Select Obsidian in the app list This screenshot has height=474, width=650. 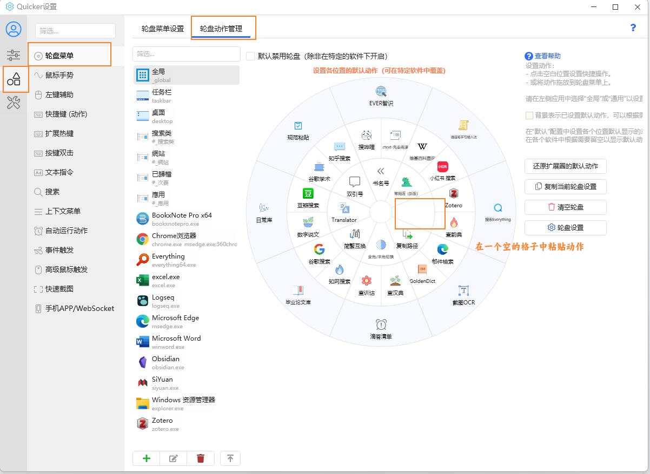187,362
